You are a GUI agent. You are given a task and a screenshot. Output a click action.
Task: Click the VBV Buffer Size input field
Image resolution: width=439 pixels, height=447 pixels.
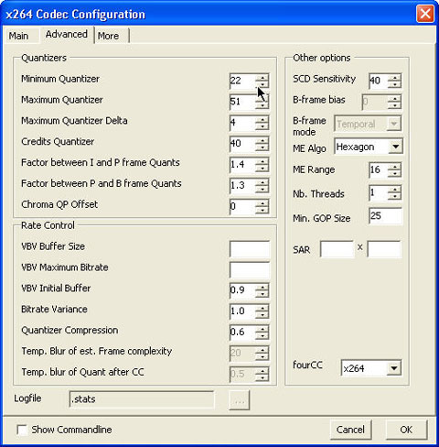250,249
